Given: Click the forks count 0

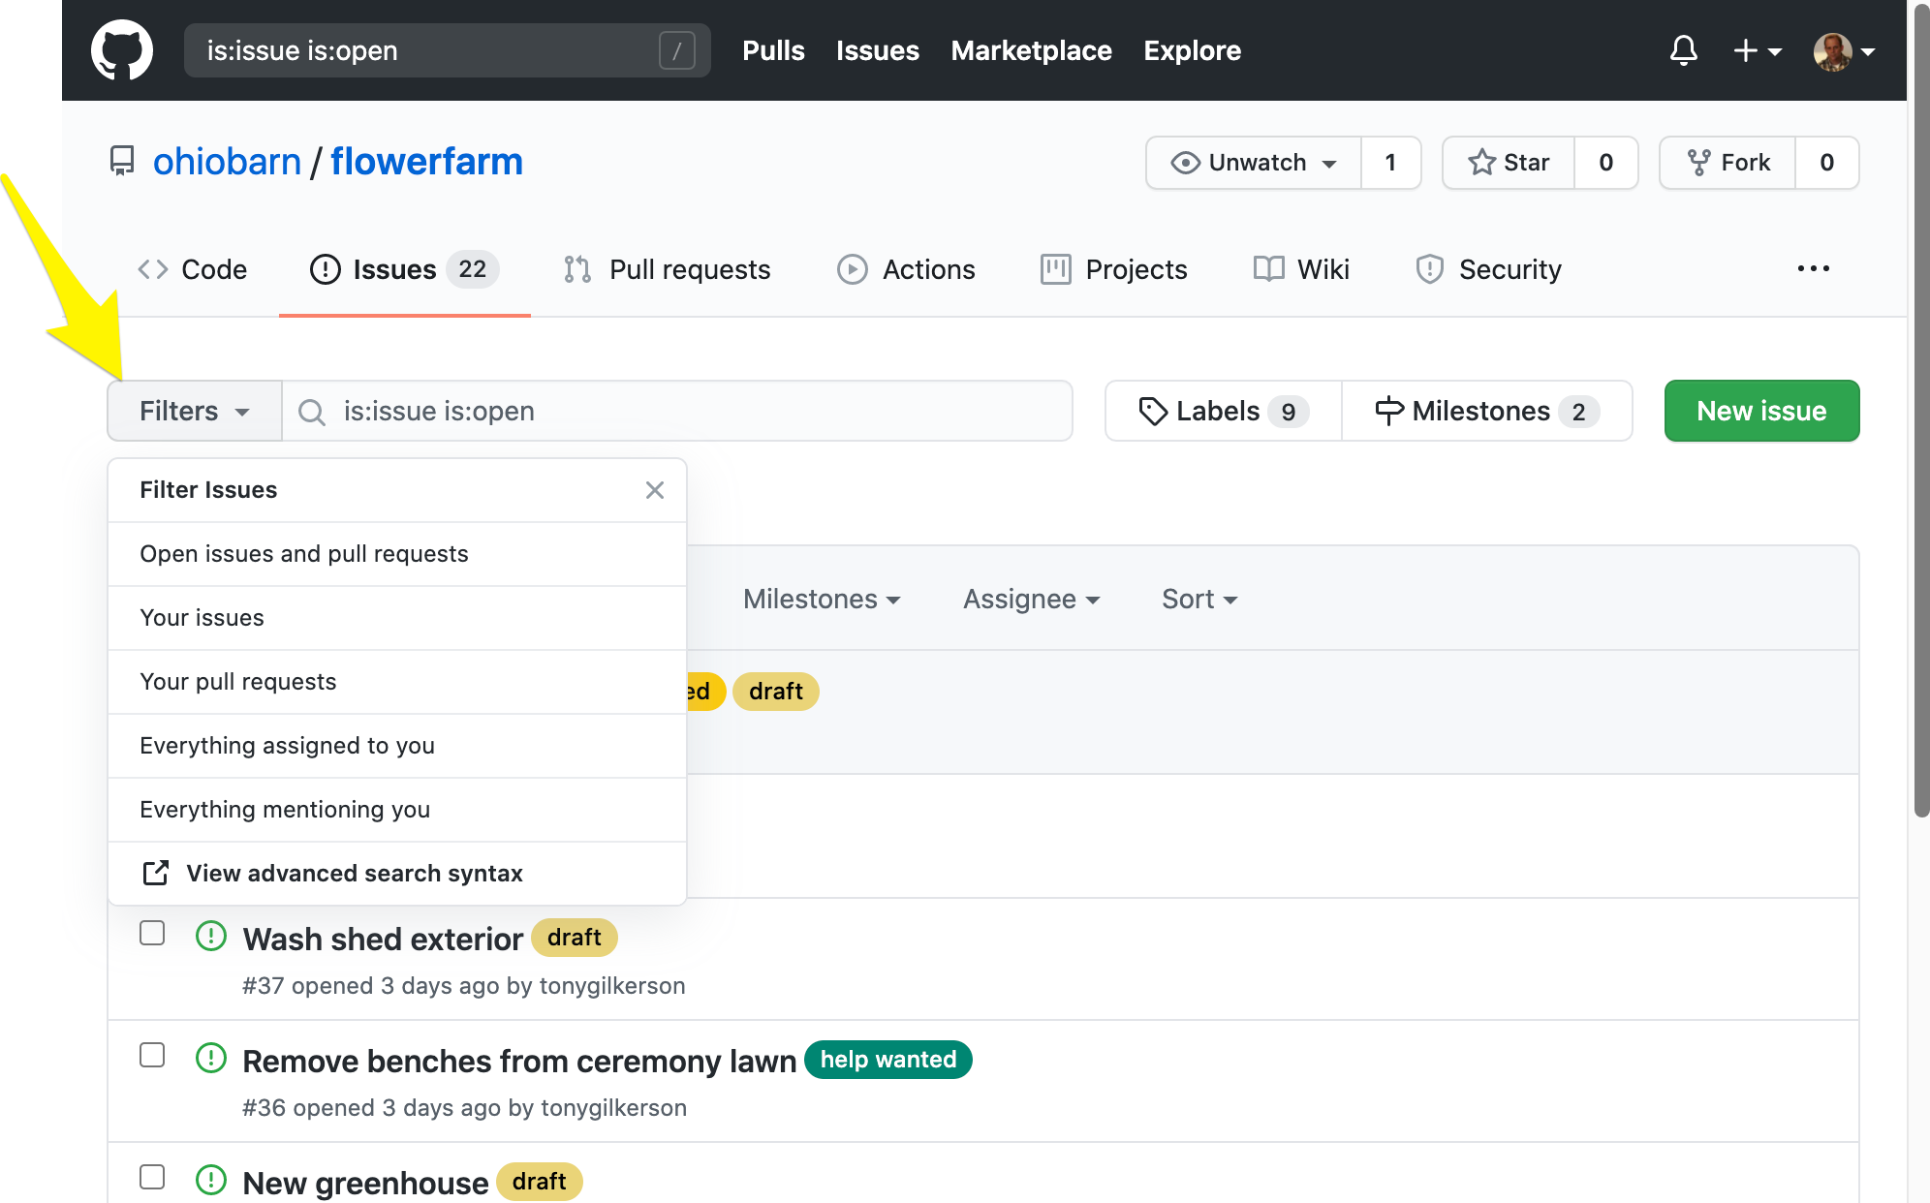Looking at the screenshot, I should click(x=1826, y=163).
